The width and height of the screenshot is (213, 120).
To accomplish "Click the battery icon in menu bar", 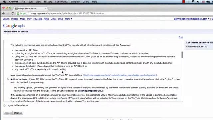I will (208, 2).
